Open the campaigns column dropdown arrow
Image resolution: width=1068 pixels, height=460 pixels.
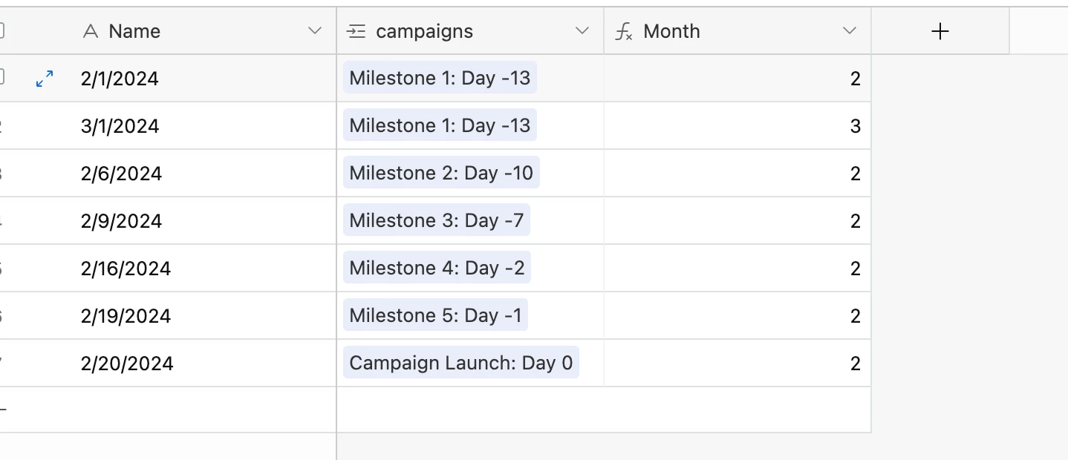click(x=582, y=31)
